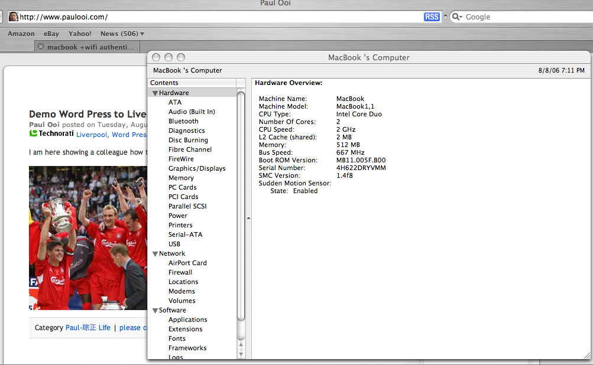
Task: Click the scroll down arrow in Contents
Action: tap(241, 354)
